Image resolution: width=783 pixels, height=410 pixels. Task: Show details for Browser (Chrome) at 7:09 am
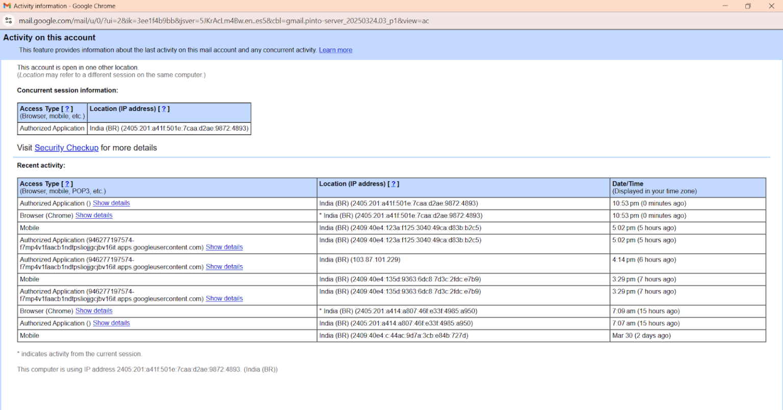[94, 311]
